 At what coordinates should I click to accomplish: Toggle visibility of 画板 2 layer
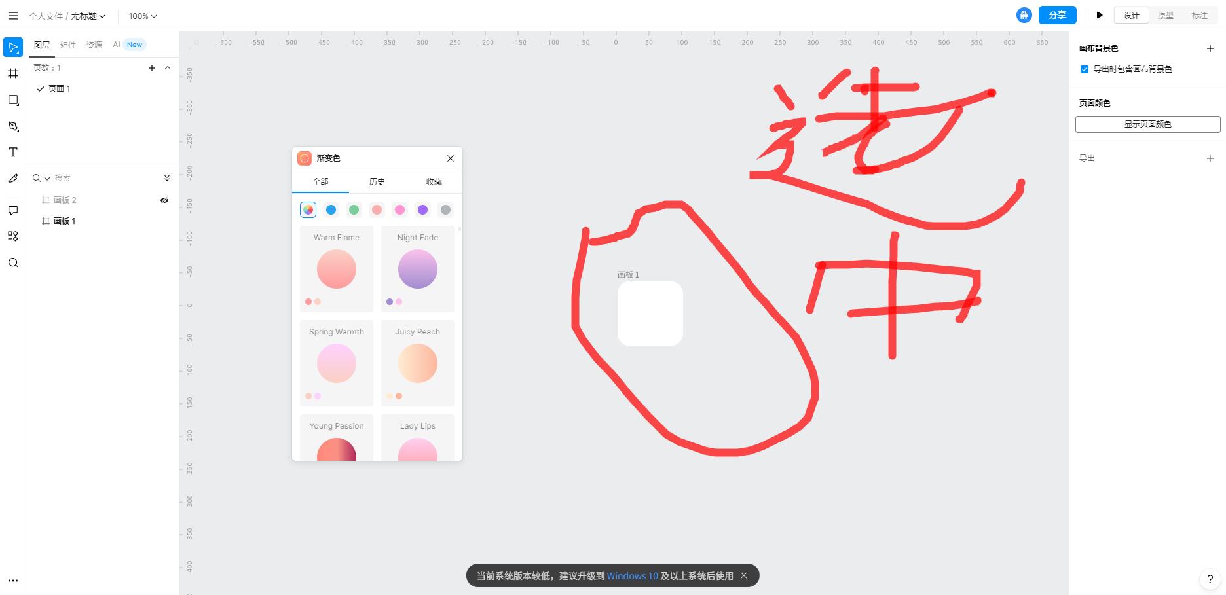tap(164, 200)
